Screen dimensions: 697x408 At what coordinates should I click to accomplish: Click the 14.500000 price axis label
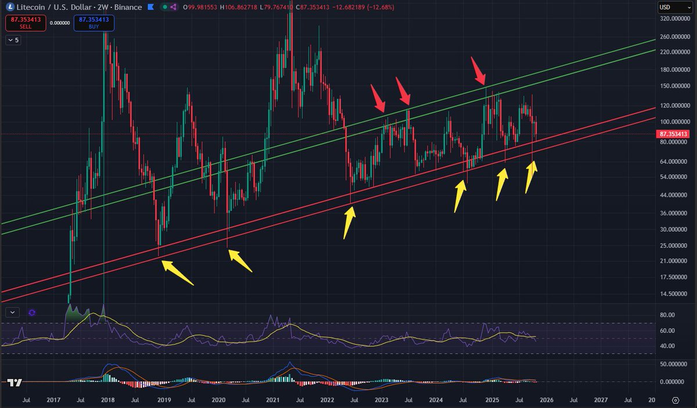point(674,295)
